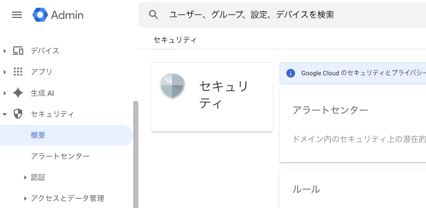426x208 pixels.
Task: Open the ルール card
Action: [x=353, y=189]
